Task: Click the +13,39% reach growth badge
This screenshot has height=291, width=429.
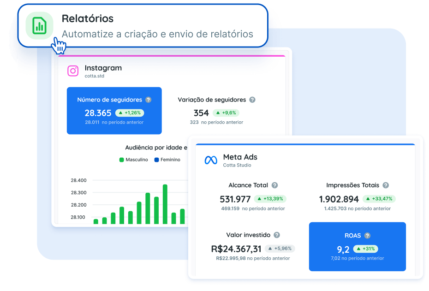Action: (x=270, y=199)
